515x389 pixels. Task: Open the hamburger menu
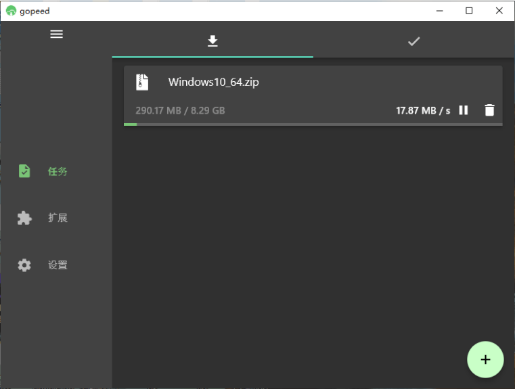point(56,34)
